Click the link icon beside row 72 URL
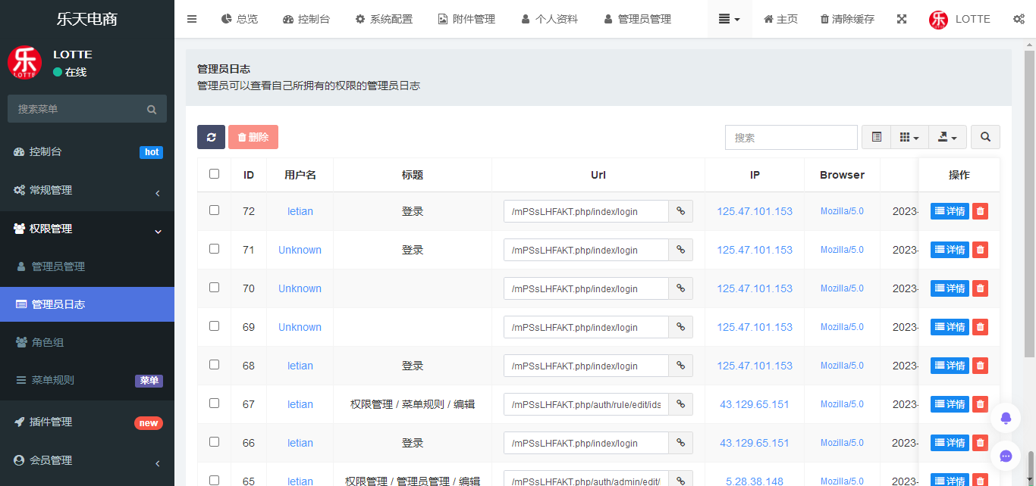The image size is (1036, 486). (680, 211)
